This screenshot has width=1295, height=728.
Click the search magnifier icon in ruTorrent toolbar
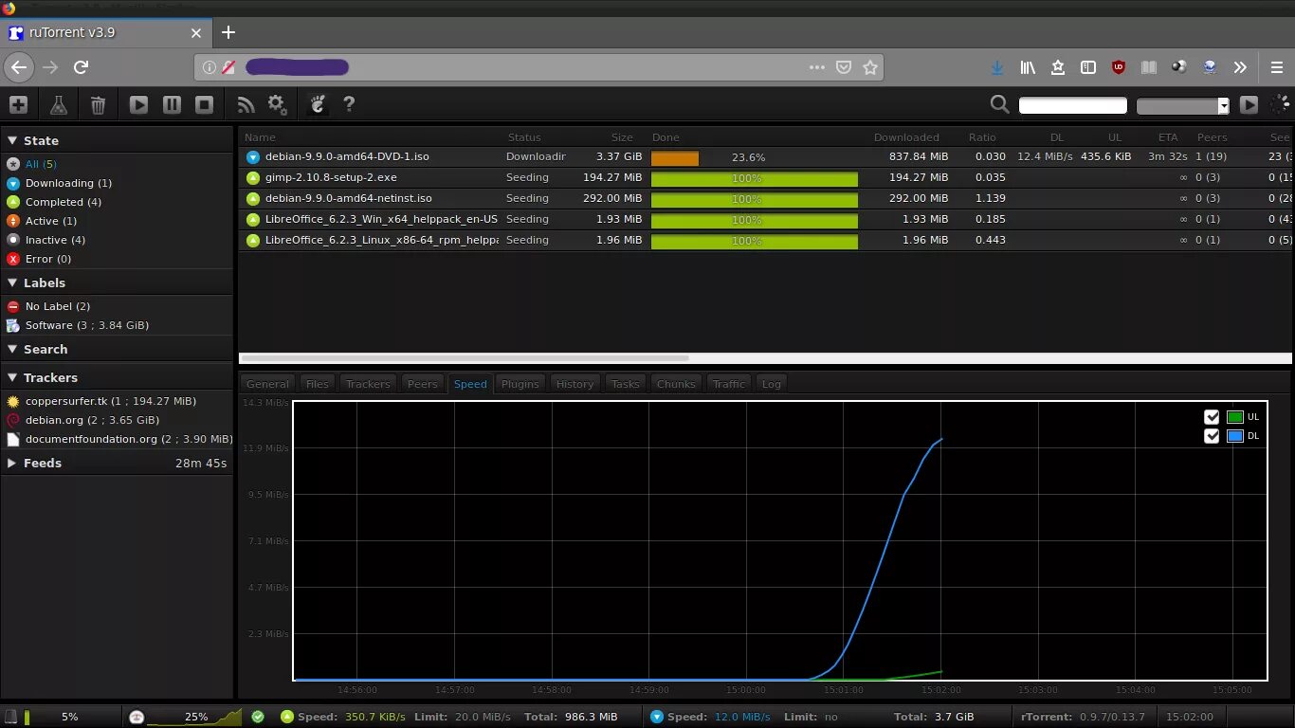tap(999, 104)
